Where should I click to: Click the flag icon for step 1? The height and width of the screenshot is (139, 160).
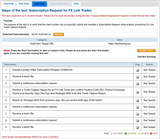pyautogui.click(x=137, y=70)
